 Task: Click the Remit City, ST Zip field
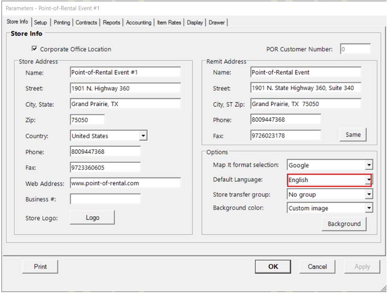click(x=305, y=104)
